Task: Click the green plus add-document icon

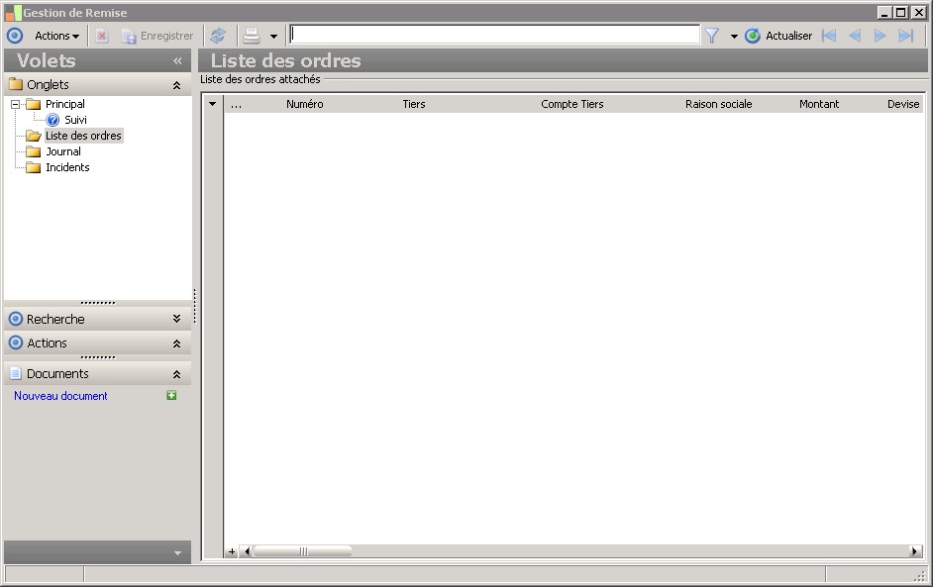Action: [x=171, y=396]
